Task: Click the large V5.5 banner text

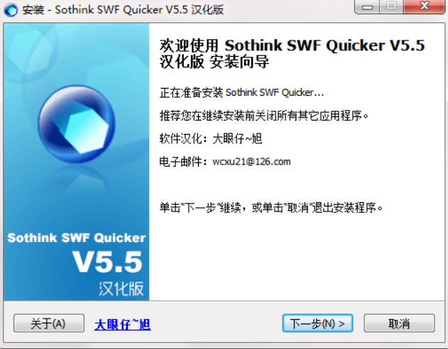Action: point(107,262)
